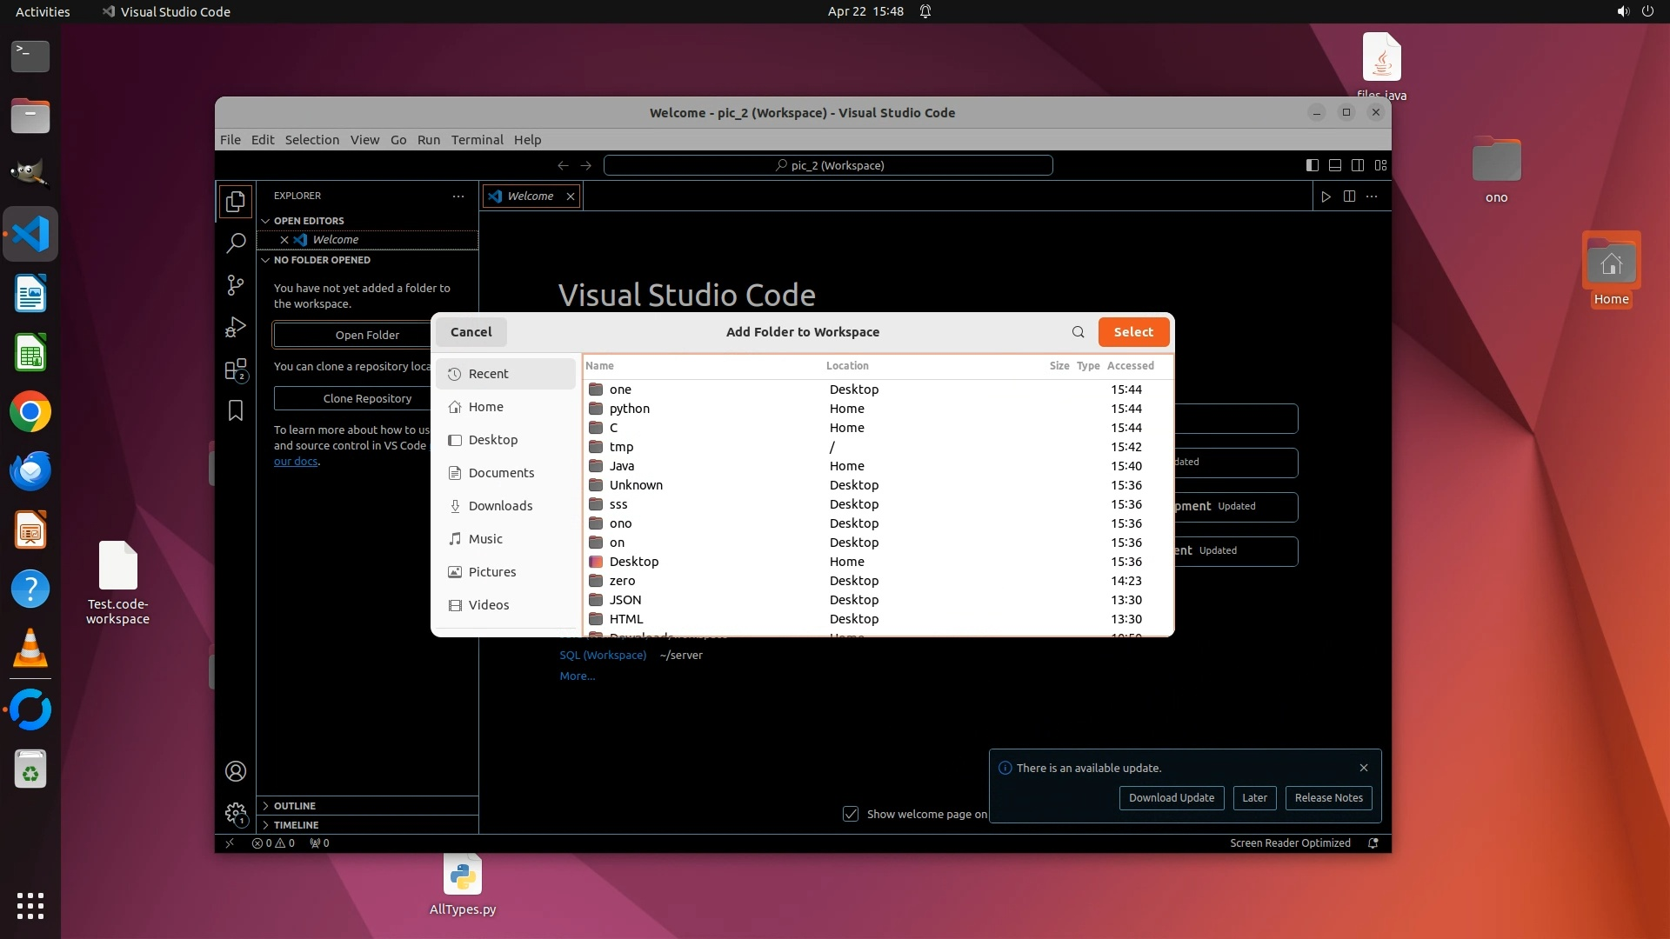Open the Source Control view icon
The height and width of the screenshot is (939, 1670).
(x=236, y=285)
